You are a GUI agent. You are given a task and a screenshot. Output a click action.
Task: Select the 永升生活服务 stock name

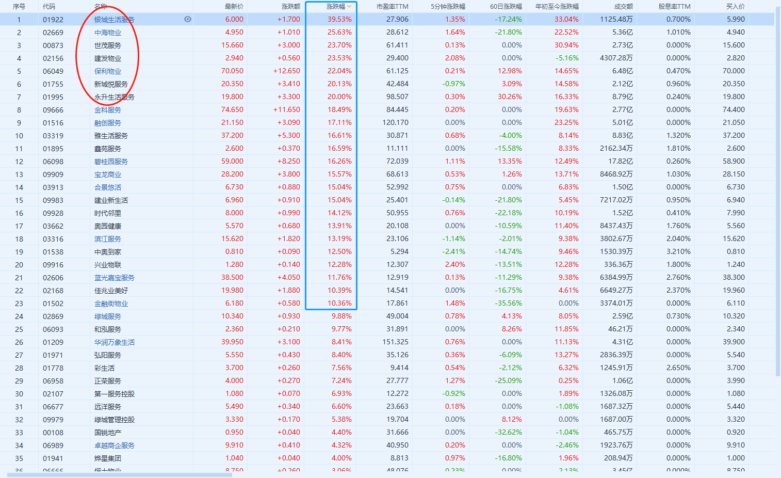[115, 97]
